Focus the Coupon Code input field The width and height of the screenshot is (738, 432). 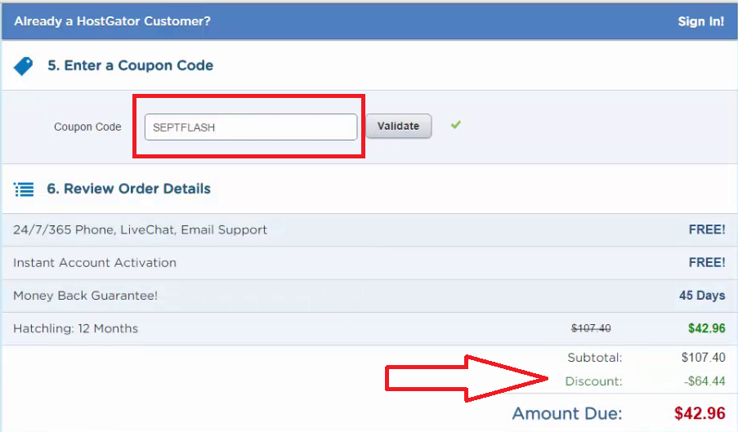tap(250, 127)
